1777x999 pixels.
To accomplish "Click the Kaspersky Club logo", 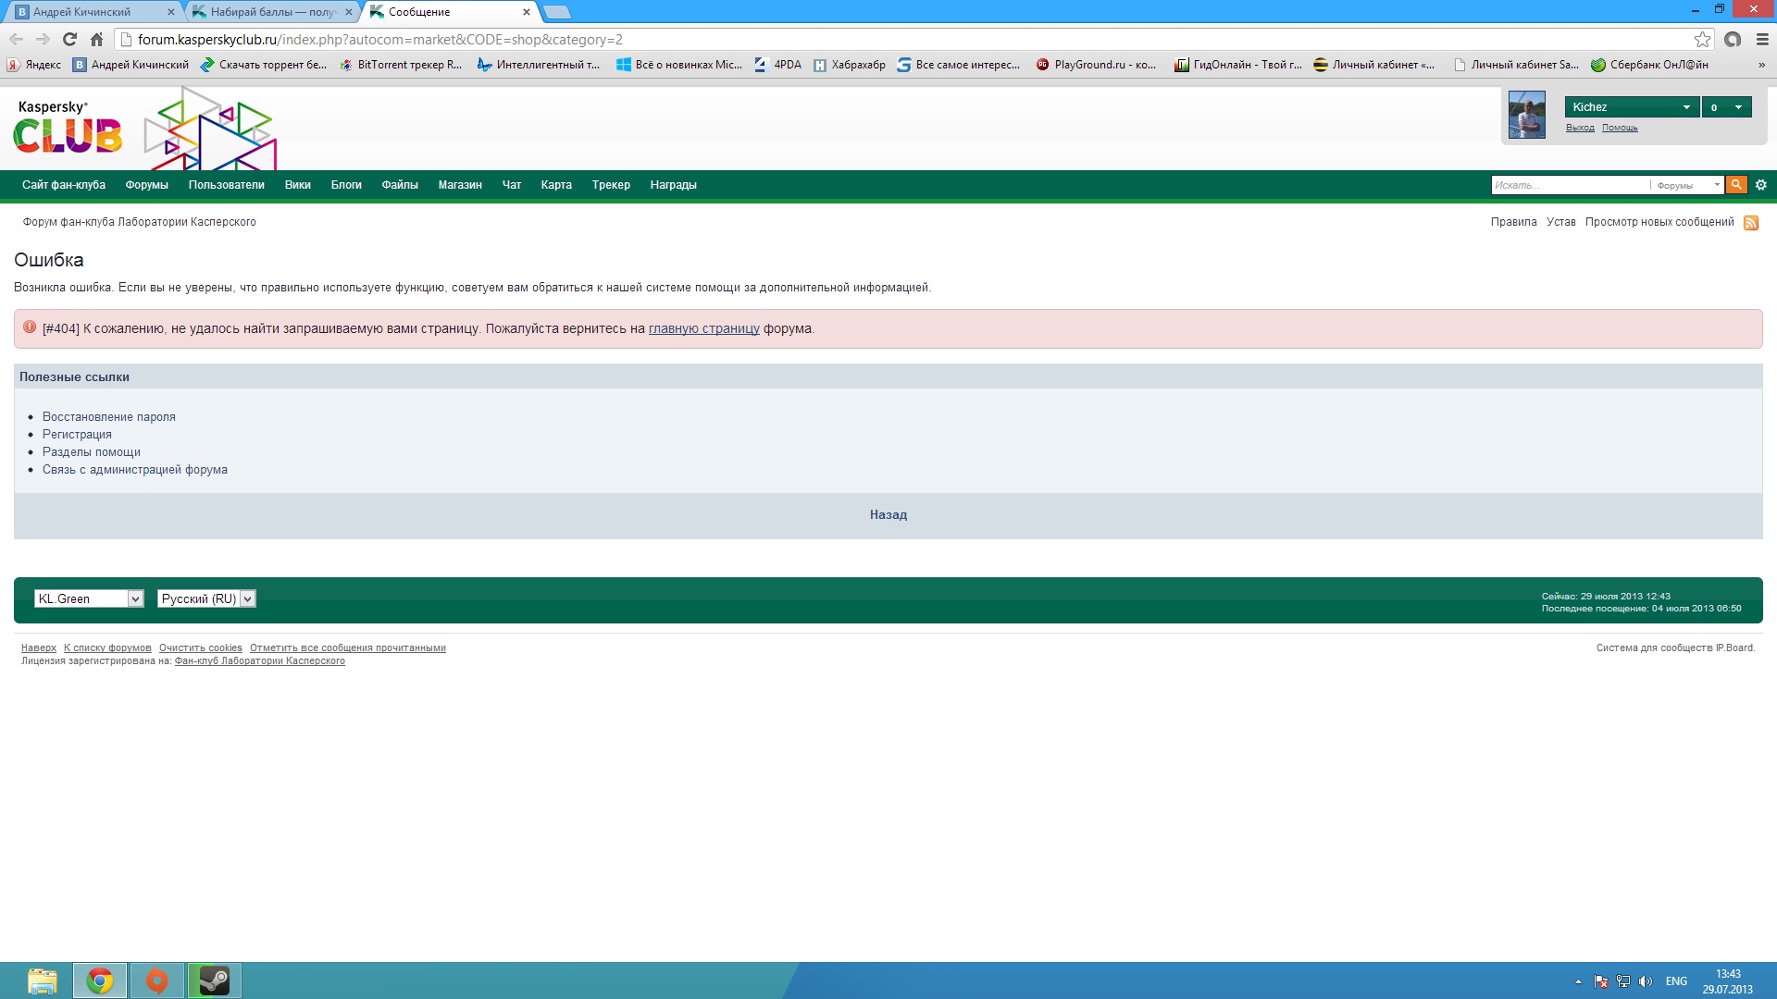I will [68, 127].
